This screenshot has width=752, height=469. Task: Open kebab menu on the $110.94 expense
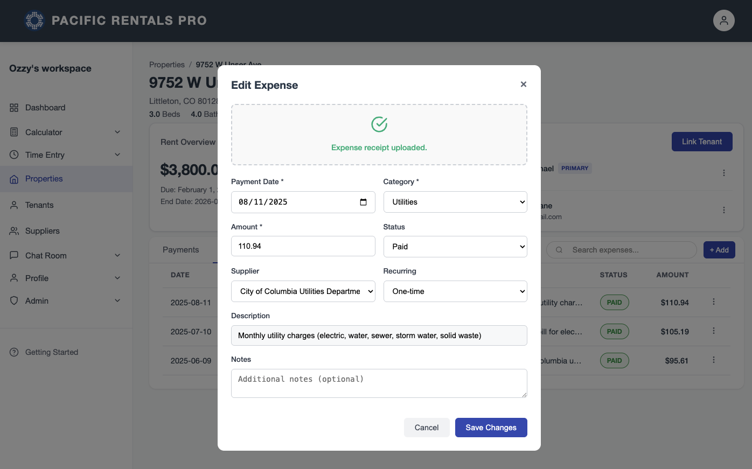[x=714, y=302]
